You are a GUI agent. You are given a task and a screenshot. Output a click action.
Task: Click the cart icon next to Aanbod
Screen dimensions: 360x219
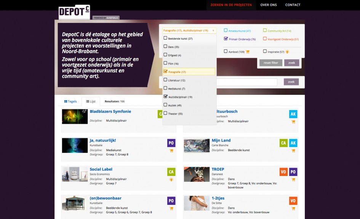click(248, 52)
